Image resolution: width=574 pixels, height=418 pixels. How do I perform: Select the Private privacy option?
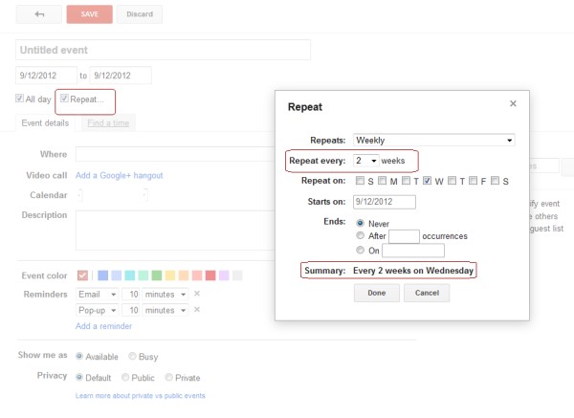coord(169,377)
